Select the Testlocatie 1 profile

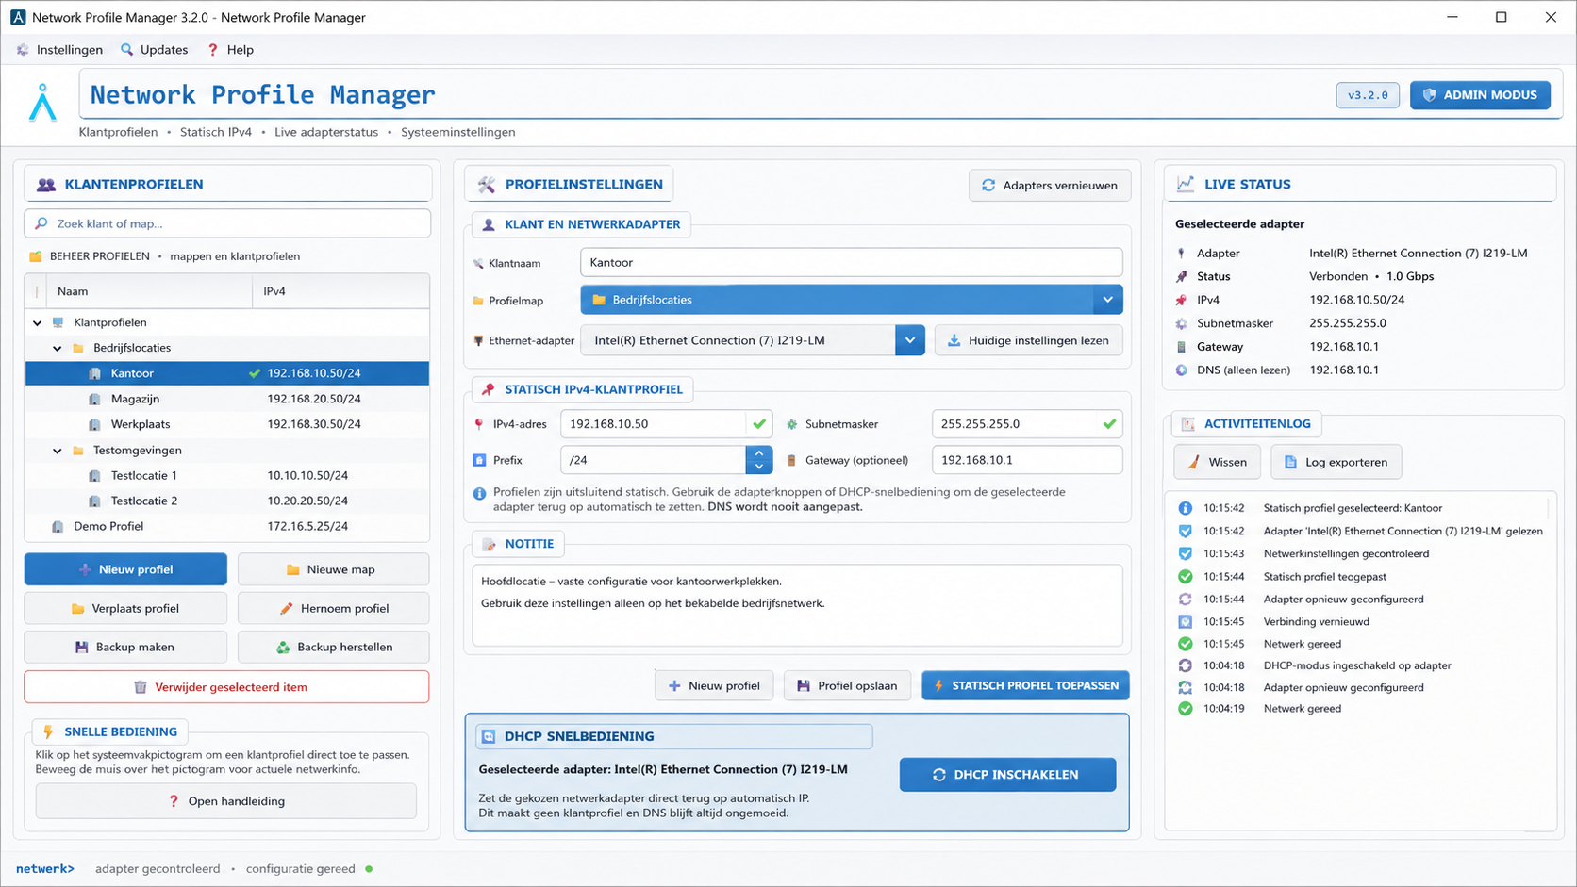[x=227, y=475]
